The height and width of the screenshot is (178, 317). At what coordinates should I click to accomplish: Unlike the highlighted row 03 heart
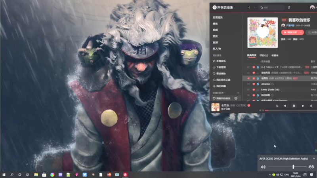pos(254,78)
